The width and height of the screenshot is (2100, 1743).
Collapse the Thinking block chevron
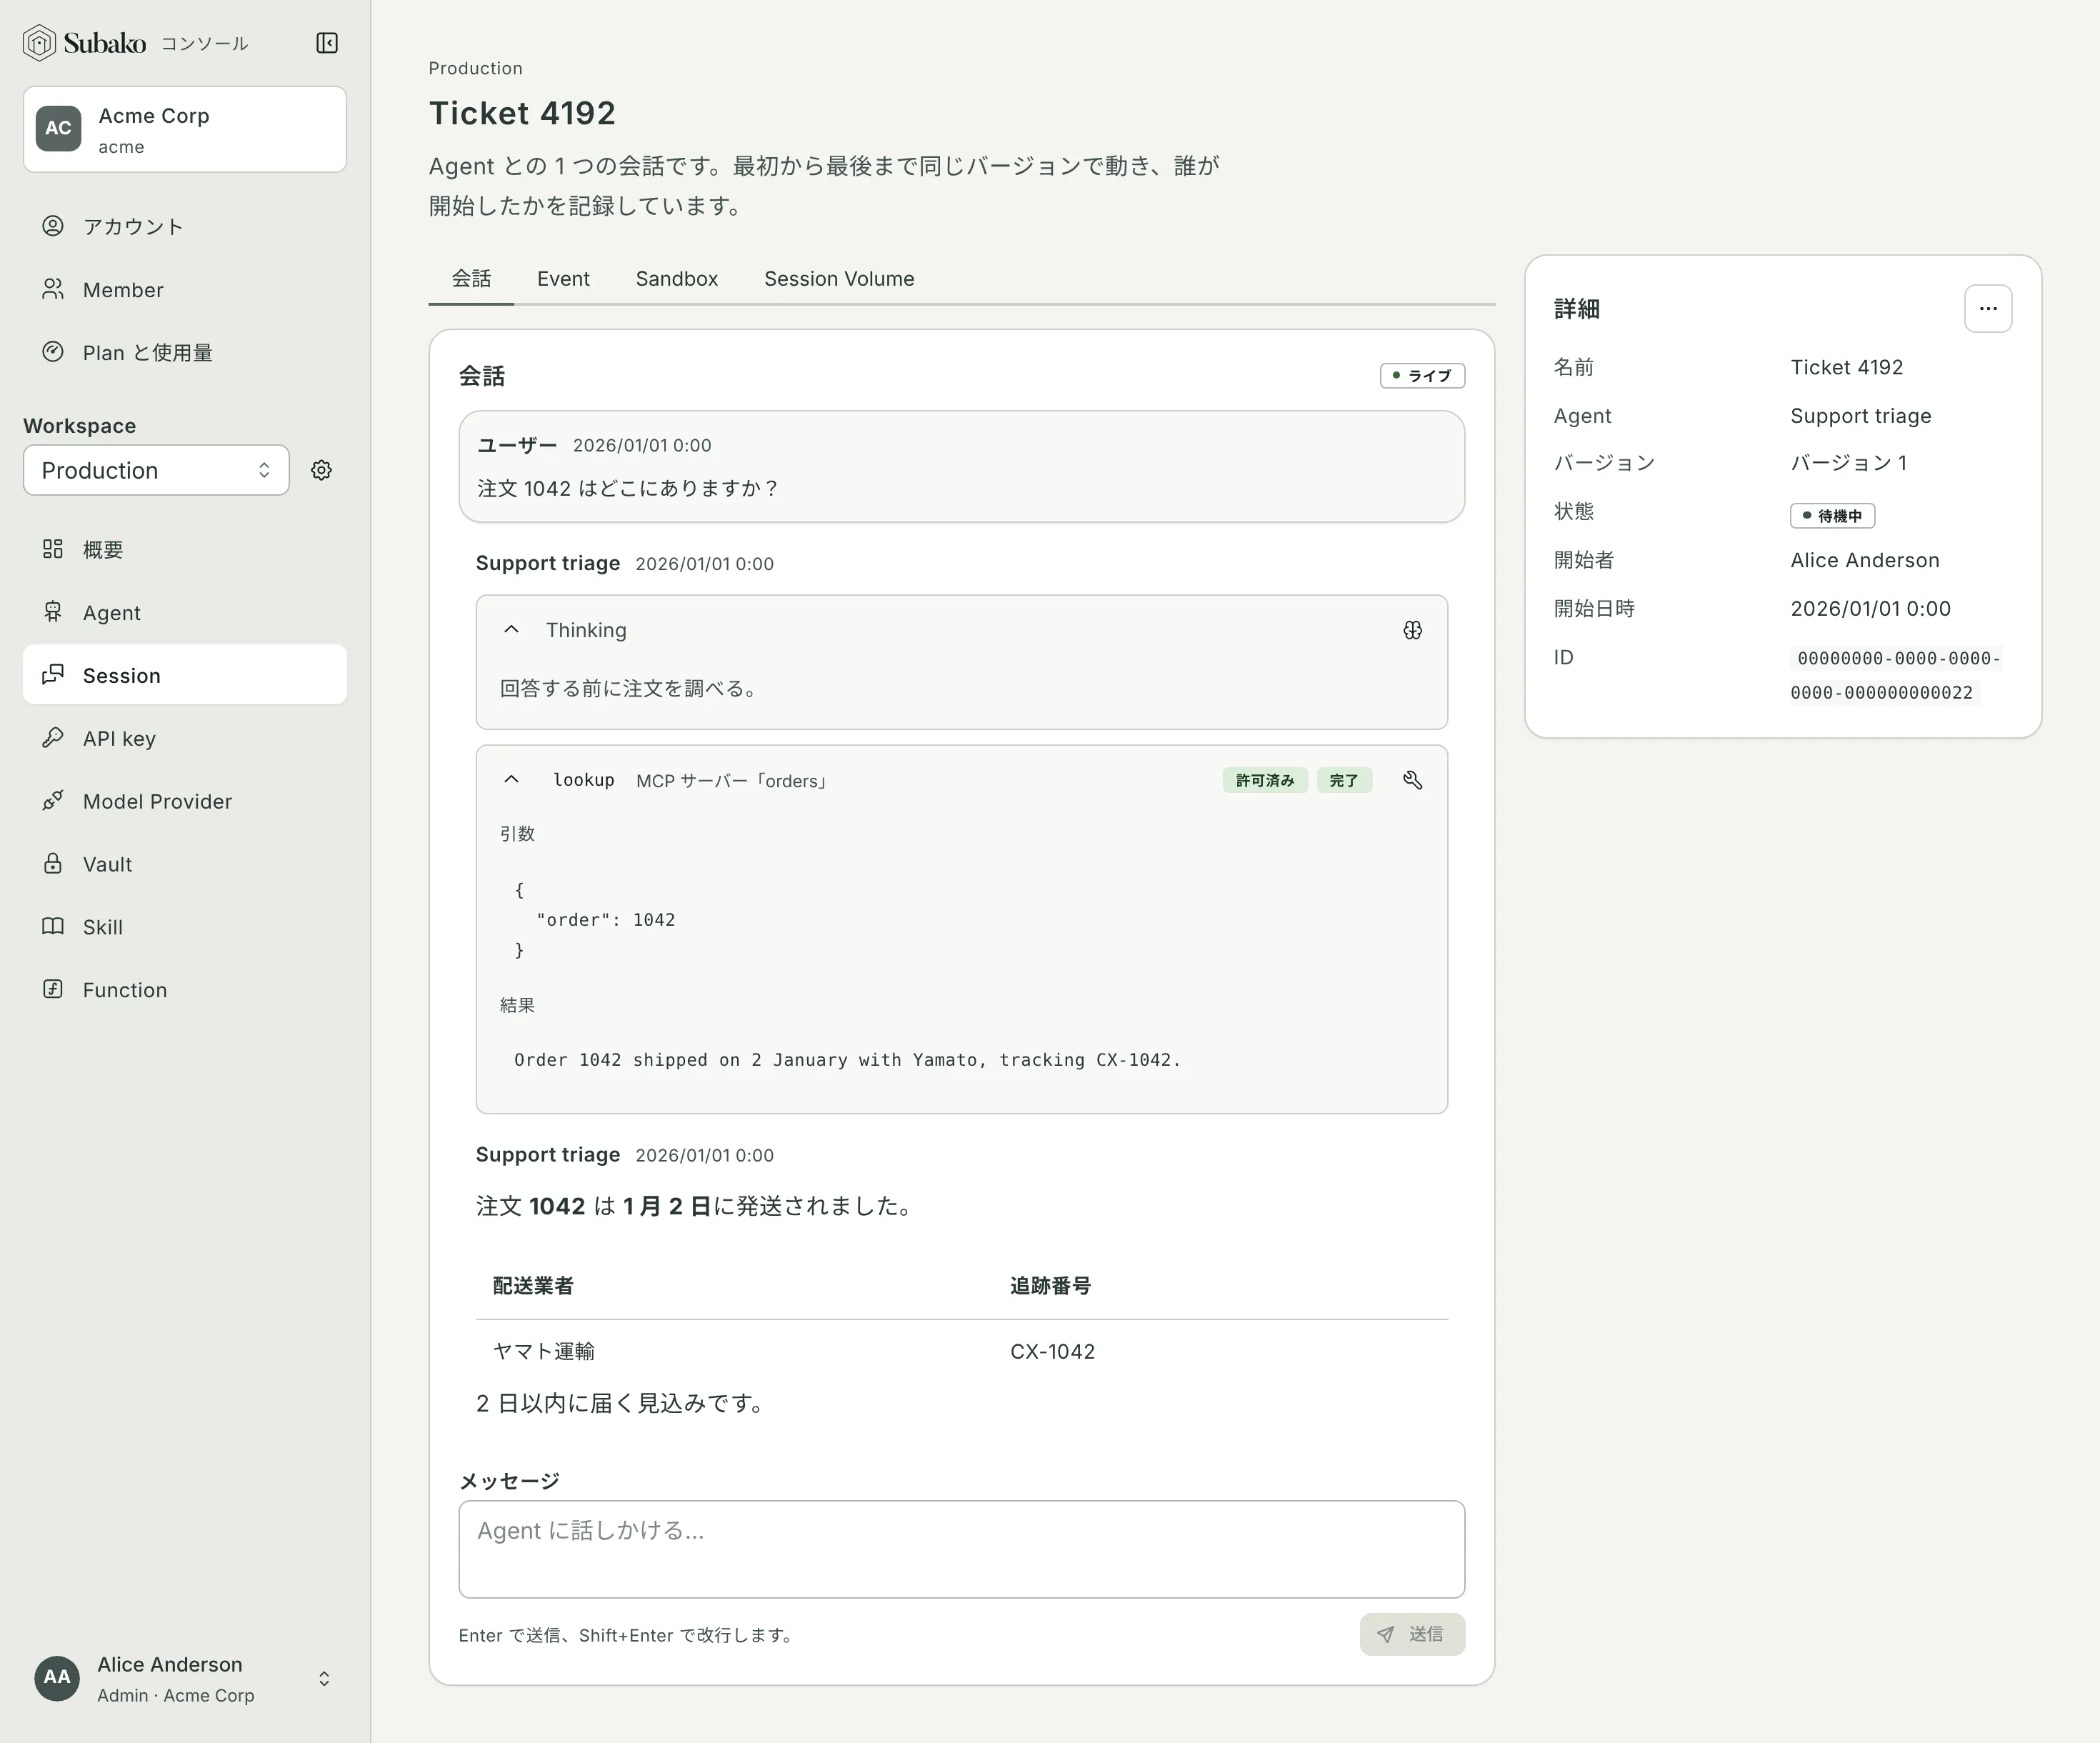[x=511, y=630]
